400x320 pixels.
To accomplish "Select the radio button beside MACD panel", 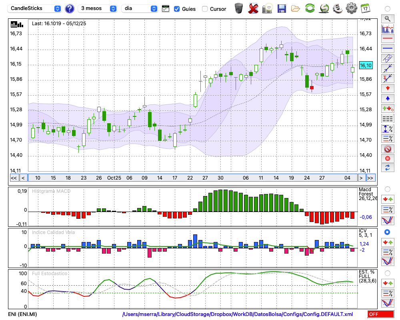I will (387, 189).
